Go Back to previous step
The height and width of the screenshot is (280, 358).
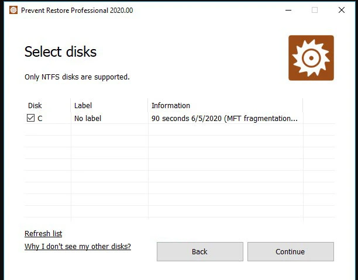coord(200,251)
